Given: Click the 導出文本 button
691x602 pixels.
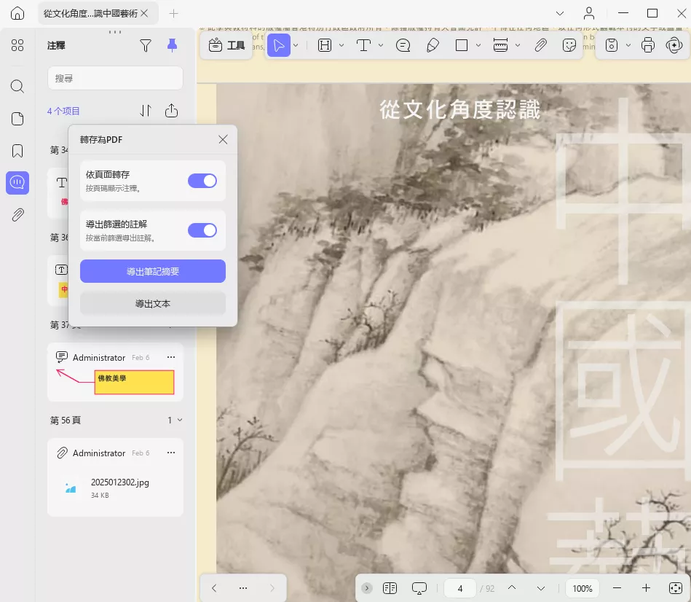Looking at the screenshot, I should coord(153,303).
